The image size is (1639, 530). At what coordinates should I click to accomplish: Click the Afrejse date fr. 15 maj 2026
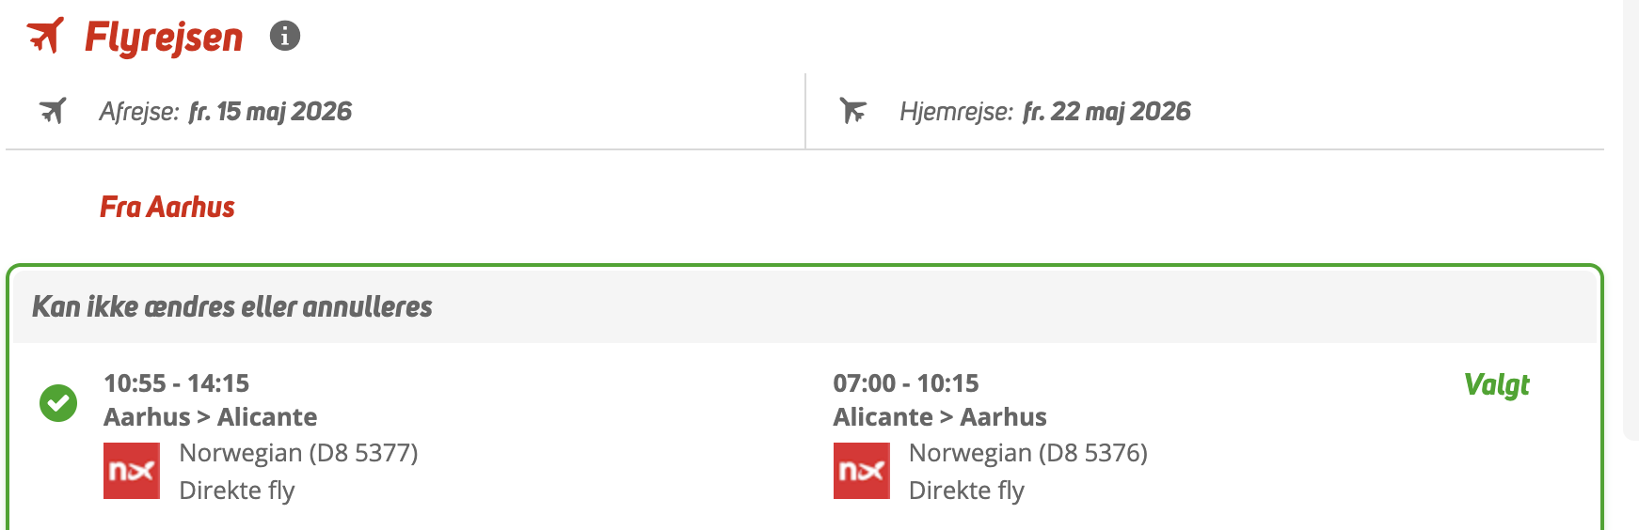click(x=270, y=112)
